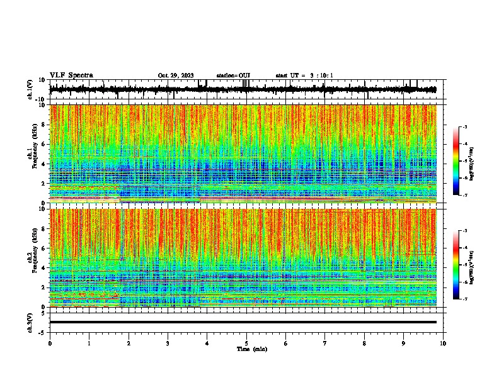This screenshot has height=385, width=499.
Task: Select the "start UT = 3 : 10: 1" text
Action: click(304, 75)
